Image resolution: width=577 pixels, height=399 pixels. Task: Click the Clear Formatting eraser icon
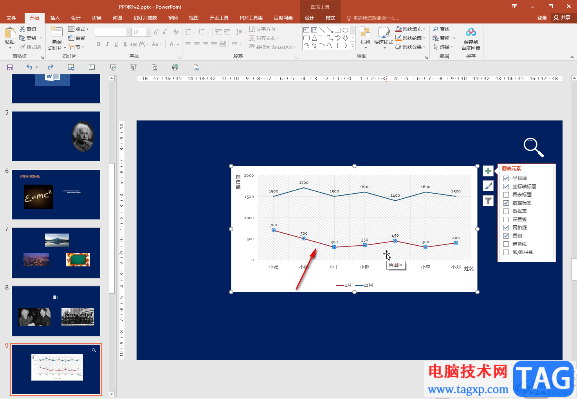click(176, 32)
